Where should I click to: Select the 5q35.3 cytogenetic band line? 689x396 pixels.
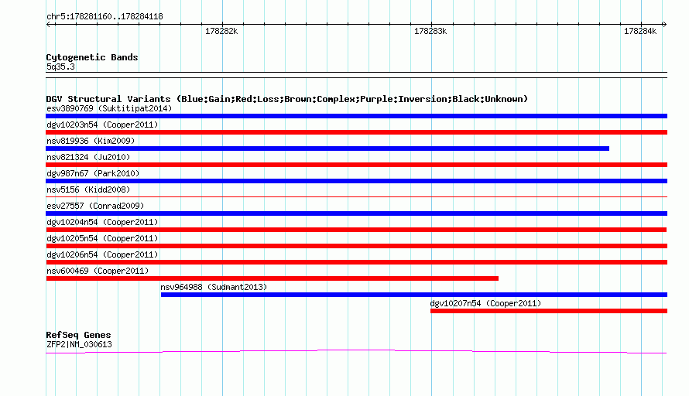pos(356,75)
